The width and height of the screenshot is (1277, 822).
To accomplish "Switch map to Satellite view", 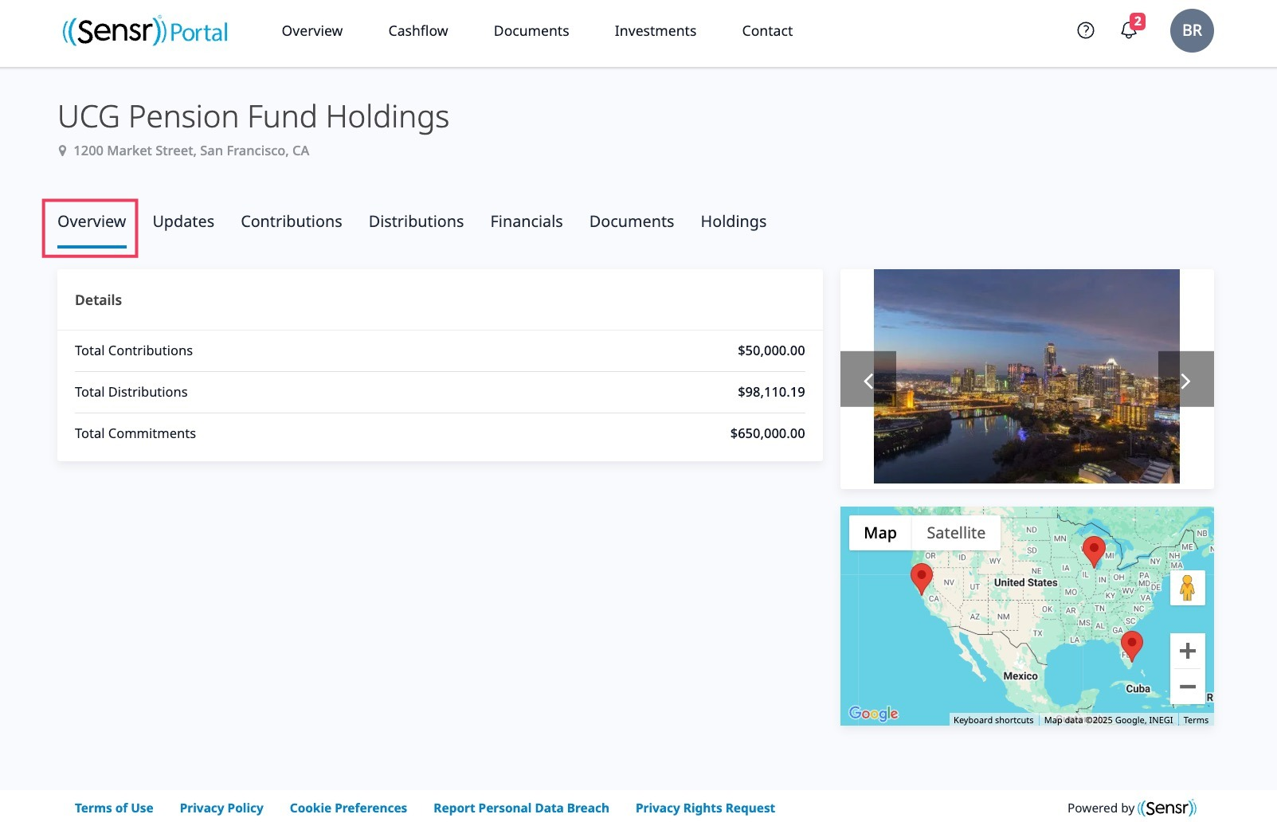I will [x=956, y=533].
